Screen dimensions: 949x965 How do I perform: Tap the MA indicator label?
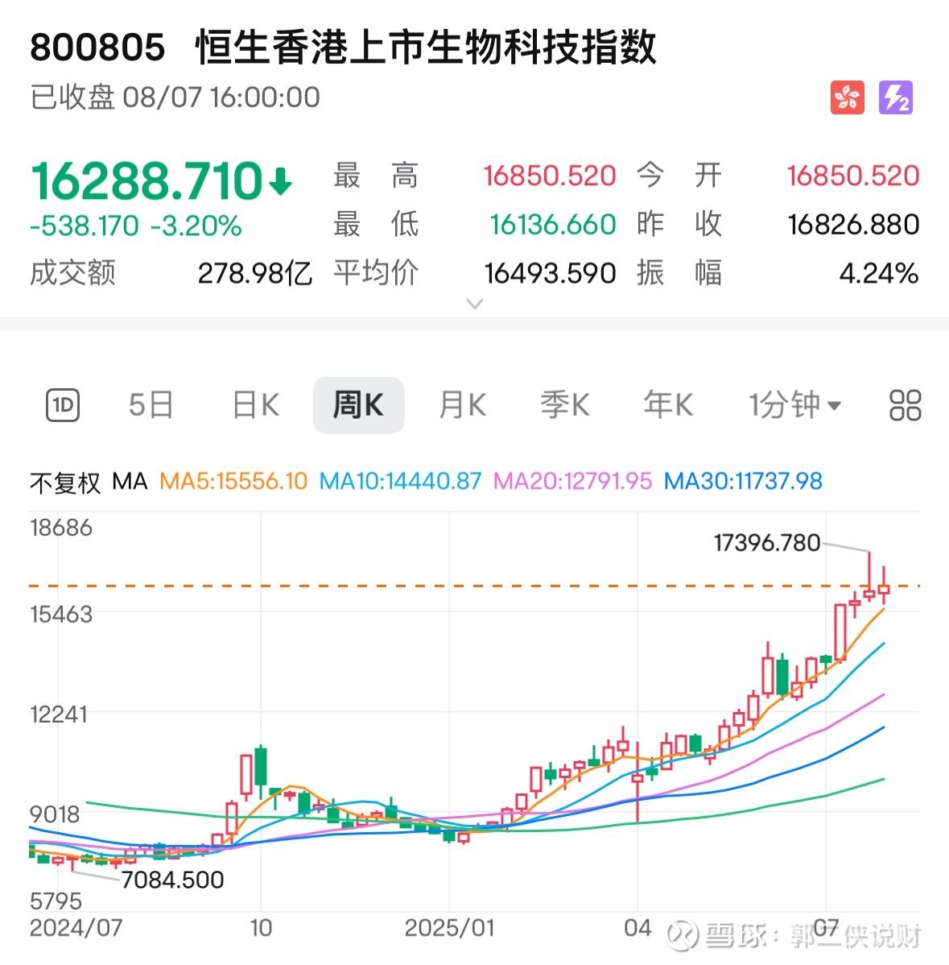click(x=130, y=481)
